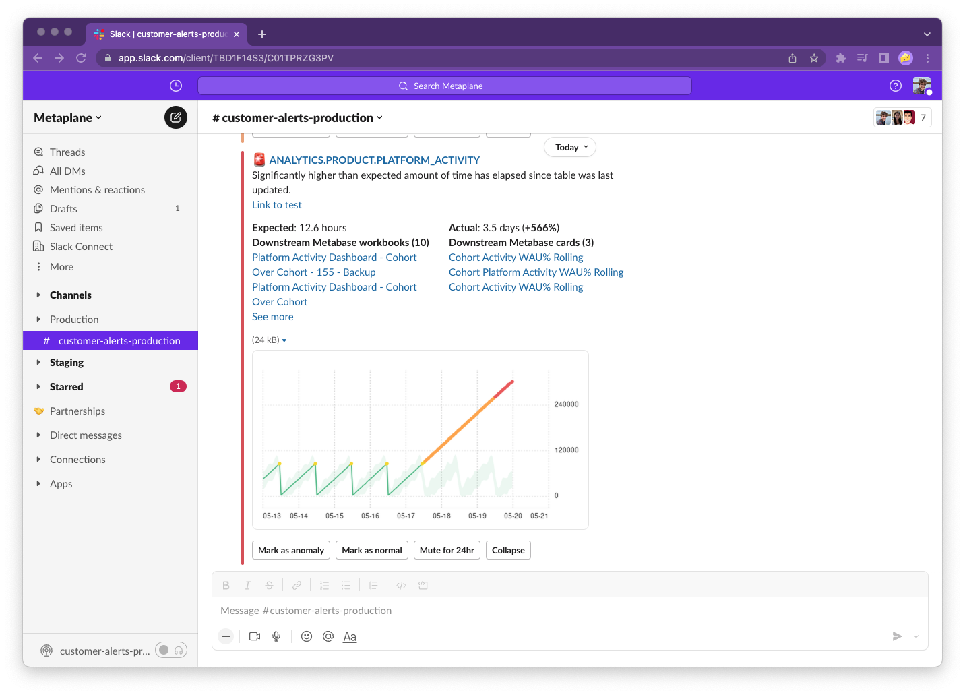Open Slack help with the question mark icon
The image size is (965, 695).
pyautogui.click(x=896, y=86)
